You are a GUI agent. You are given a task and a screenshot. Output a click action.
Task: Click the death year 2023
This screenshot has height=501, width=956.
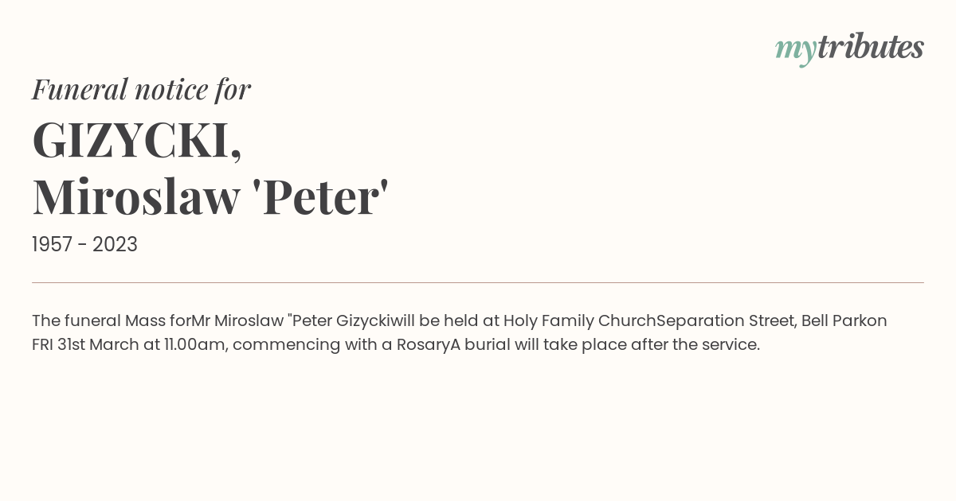coord(115,245)
